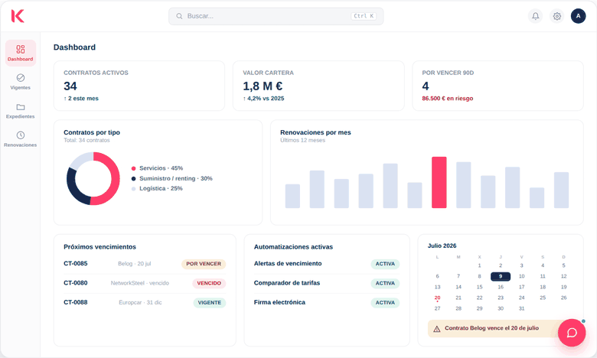Click ACTIVA badge for Firma electrónica
This screenshot has height=358, width=597.
click(x=385, y=302)
